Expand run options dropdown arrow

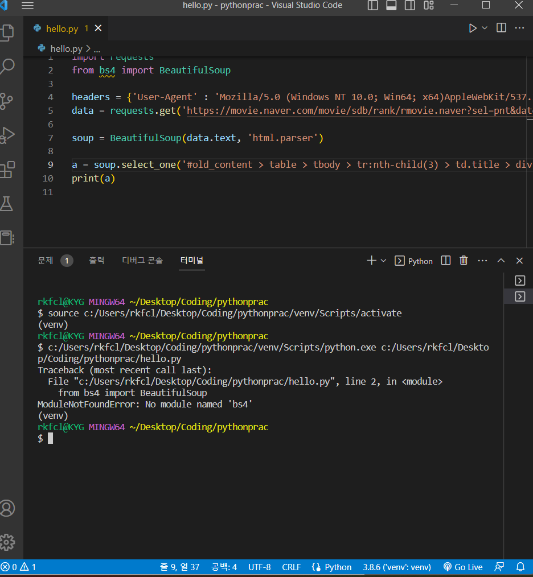(485, 28)
